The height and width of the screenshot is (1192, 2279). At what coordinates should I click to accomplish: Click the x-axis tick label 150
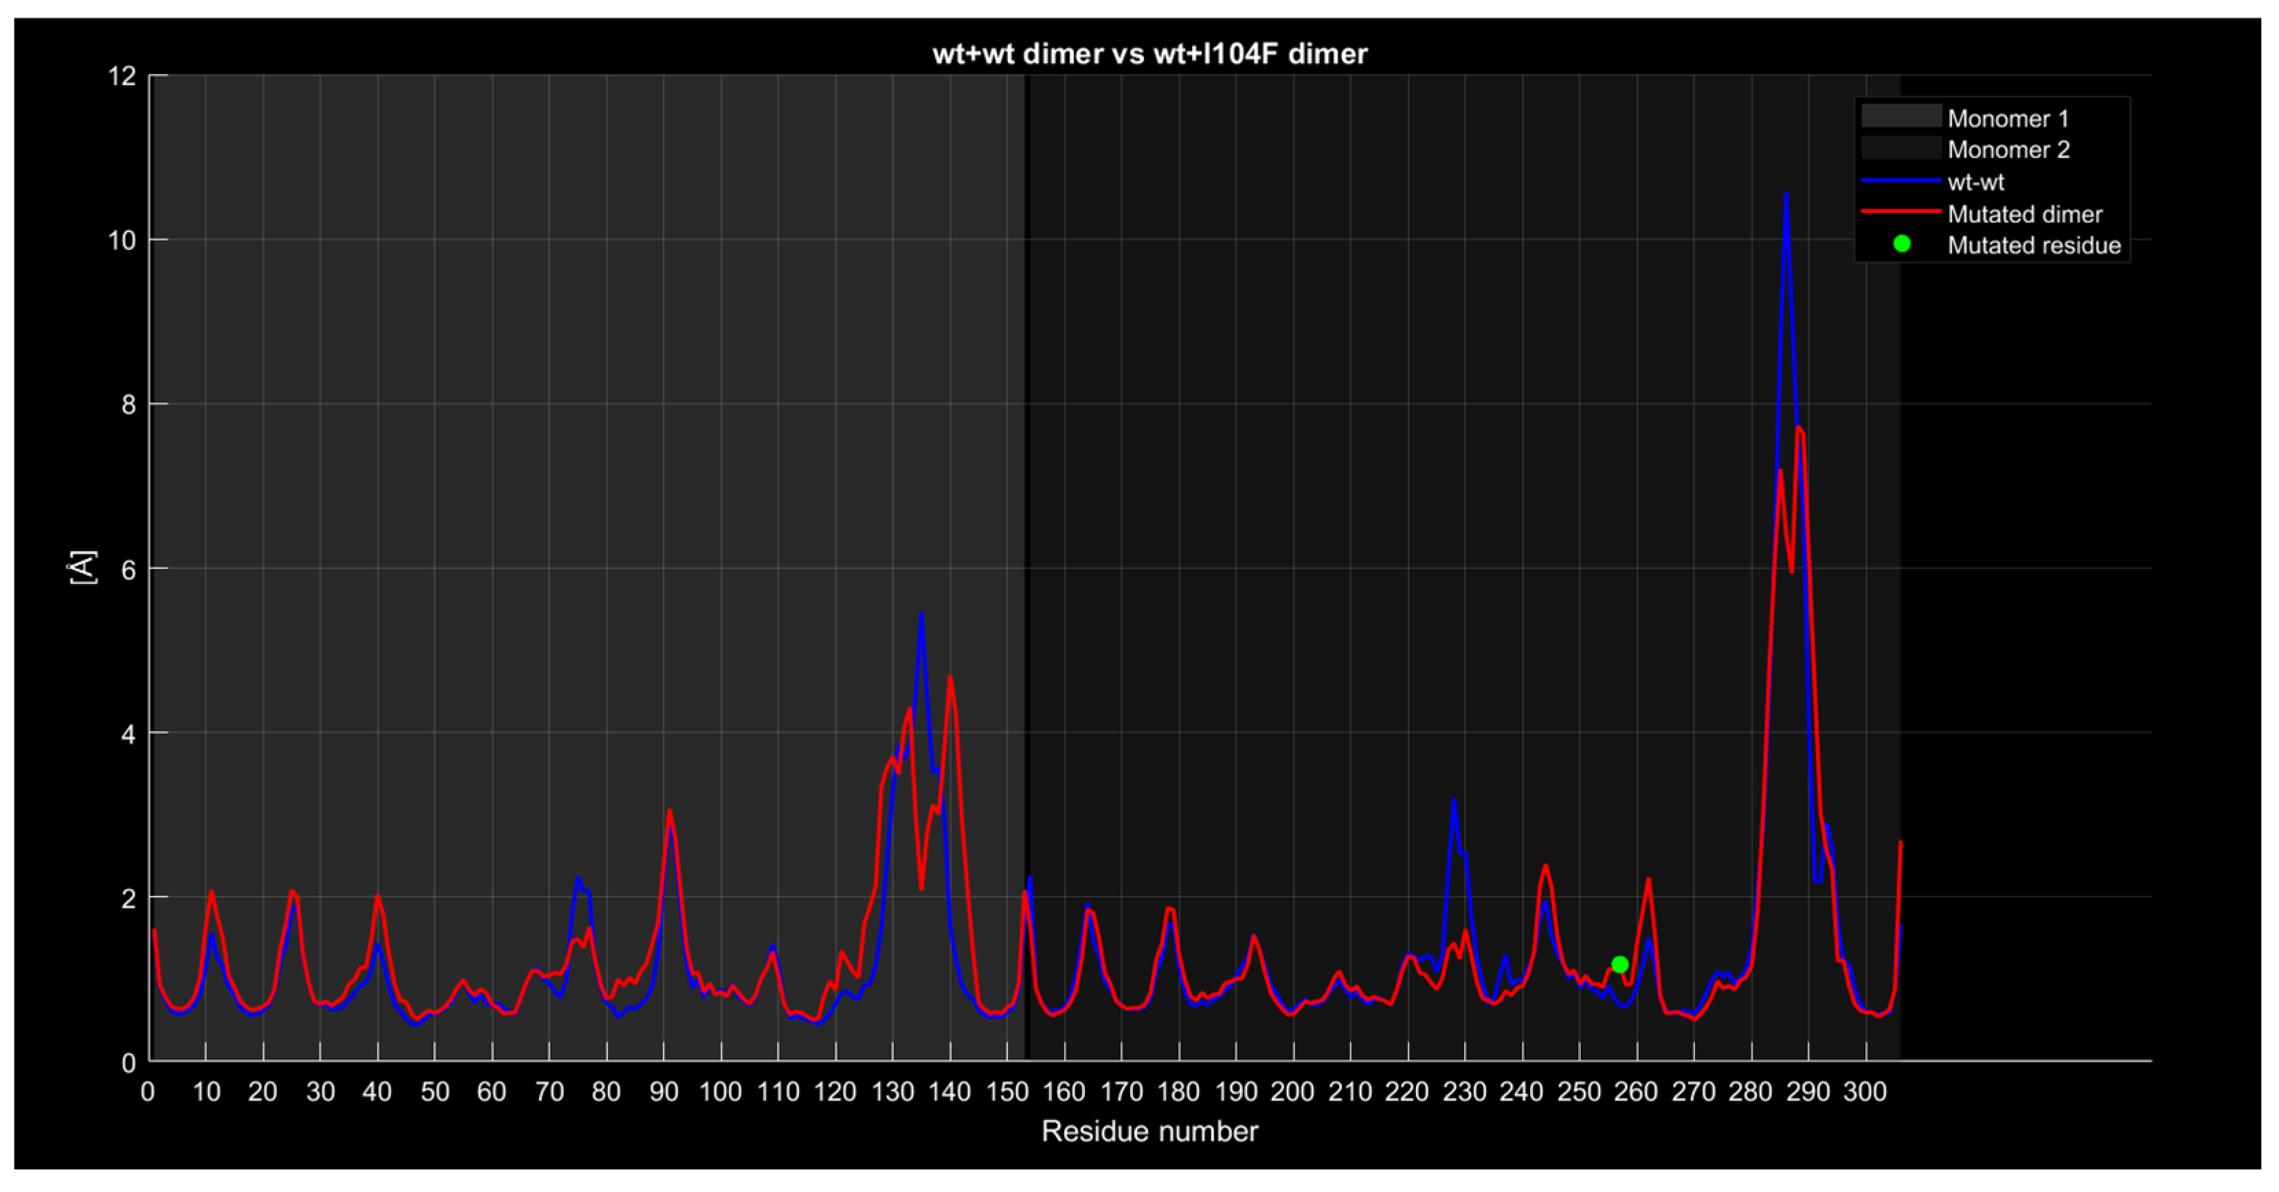click(1007, 1092)
